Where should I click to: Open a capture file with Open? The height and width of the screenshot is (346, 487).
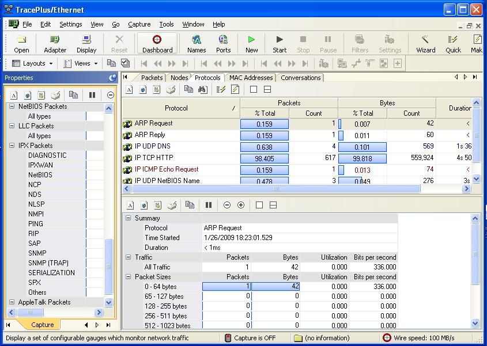point(21,44)
